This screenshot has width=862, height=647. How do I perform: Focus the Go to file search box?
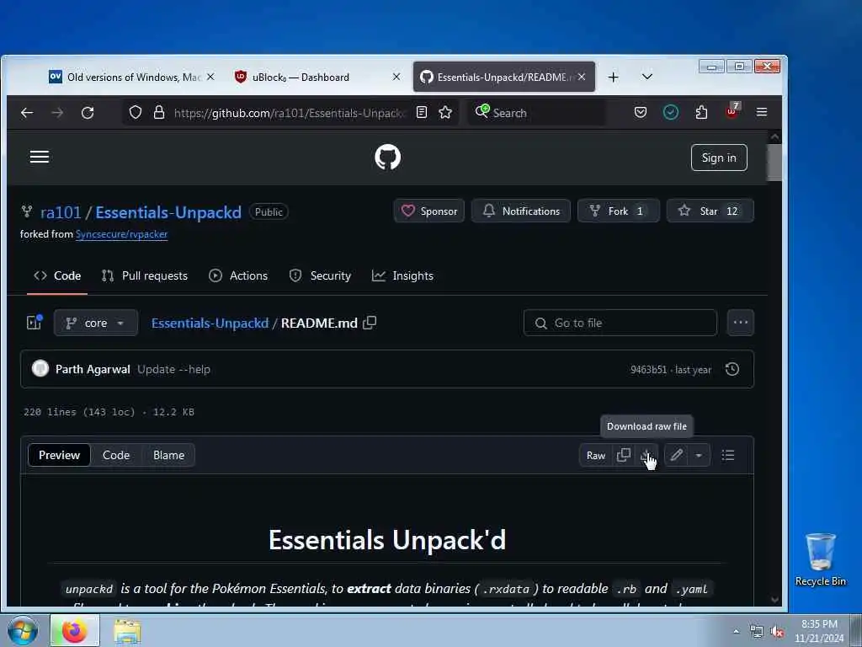tap(620, 323)
